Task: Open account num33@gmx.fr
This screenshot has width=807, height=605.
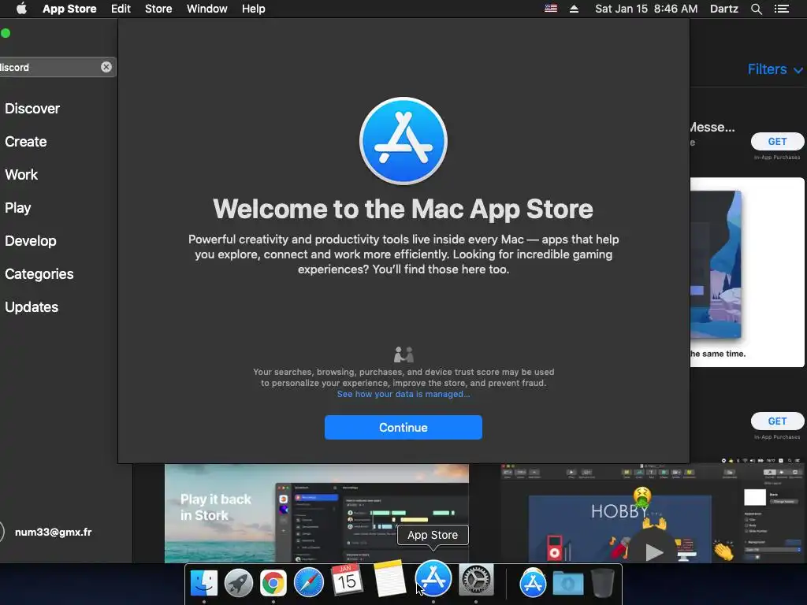Action: [x=53, y=532]
